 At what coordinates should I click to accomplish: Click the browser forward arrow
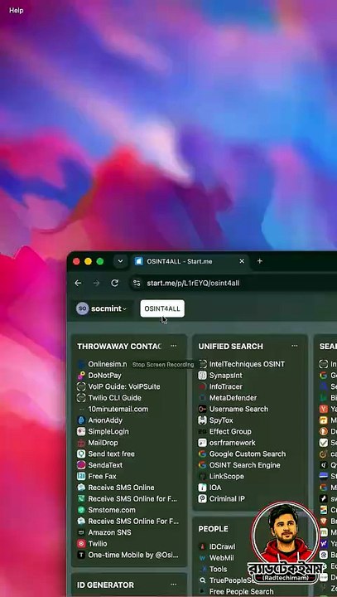[x=96, y=283]
